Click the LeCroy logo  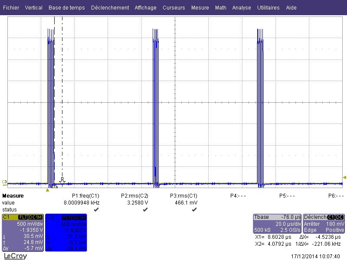[16, 256]
